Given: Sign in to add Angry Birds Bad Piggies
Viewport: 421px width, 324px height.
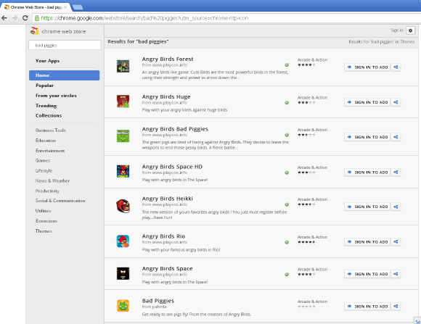Looking at the screenshot, I should tap(367, 137).
